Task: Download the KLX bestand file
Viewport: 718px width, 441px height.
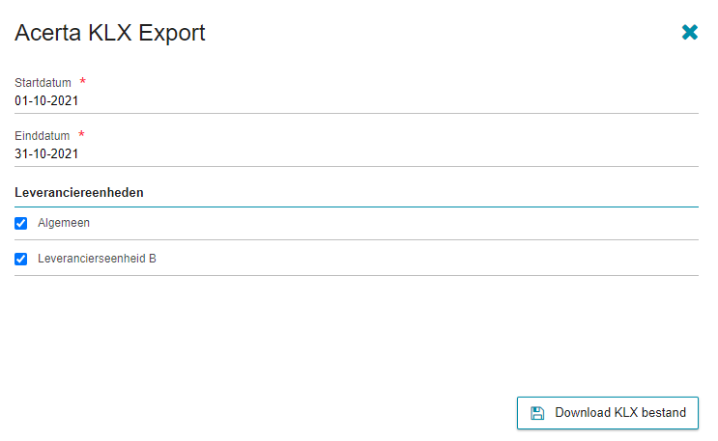Action: (x=608, y=413)
